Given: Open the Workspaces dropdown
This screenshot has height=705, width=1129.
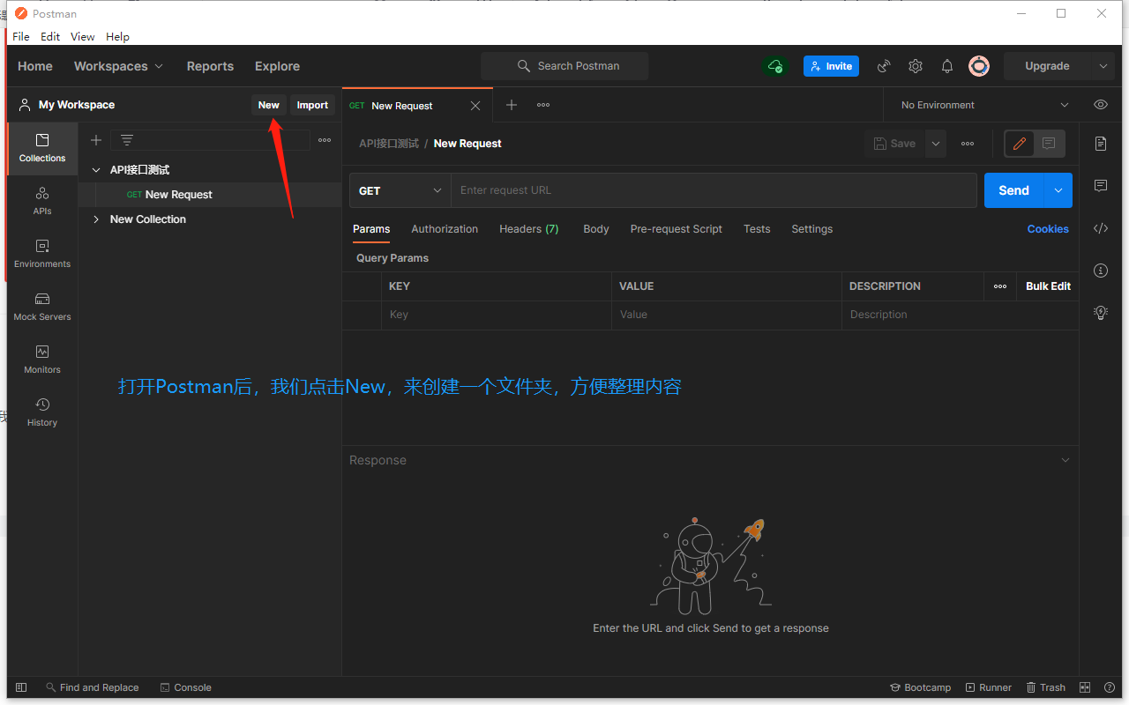Looking at the screenshot, I should pos(118,66).
